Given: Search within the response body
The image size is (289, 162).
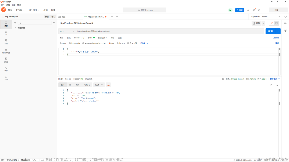Looking at the screenshot, I should click(277, 85).
